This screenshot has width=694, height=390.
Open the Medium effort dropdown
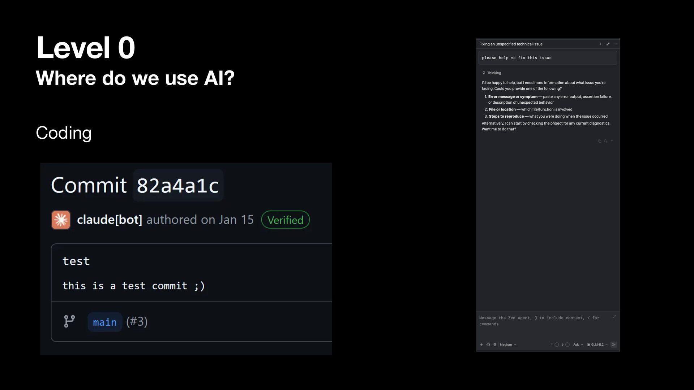(508, 344)
